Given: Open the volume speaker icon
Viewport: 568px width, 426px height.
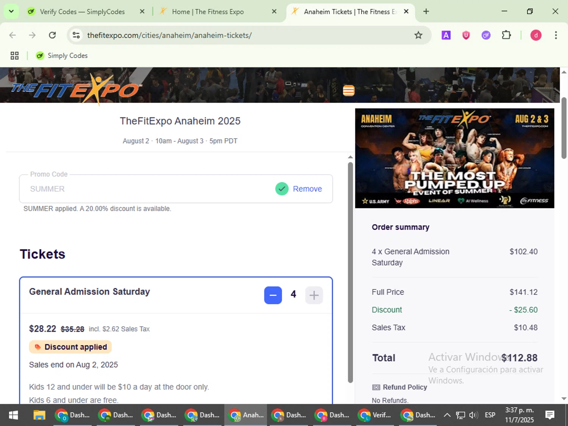Looking at the screenshot, I should [x=473, y=415].
